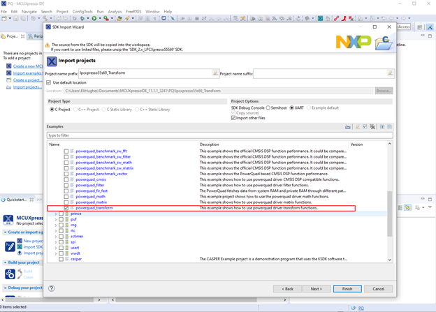Click the Debug bug icon in the toolbar
The width and height of the screenshot is (436, 312).
click(x=82, y=18)
